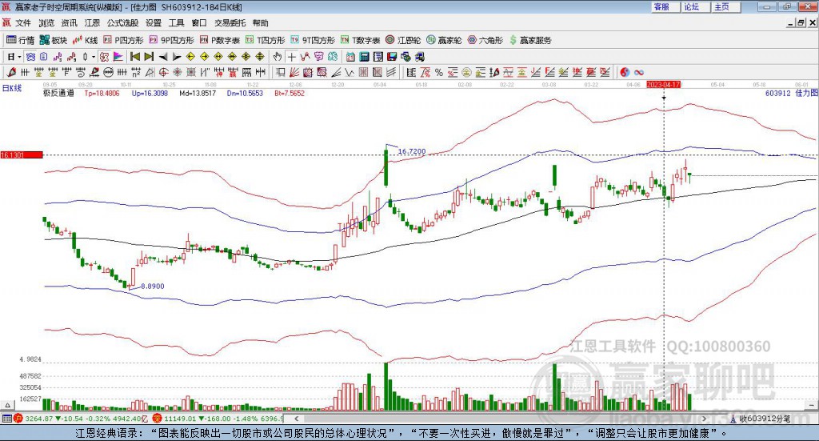Viewport: 819px width, 441px height.
Task: Toggle the crosshair cursor button
Action: pos(291,57)
